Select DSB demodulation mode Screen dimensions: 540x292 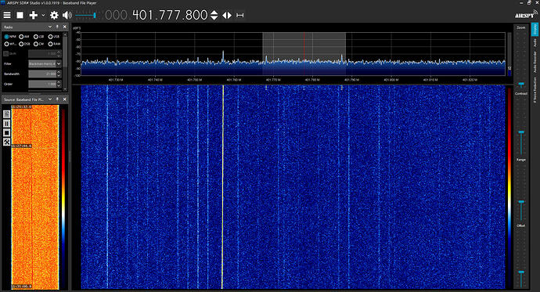24,44
